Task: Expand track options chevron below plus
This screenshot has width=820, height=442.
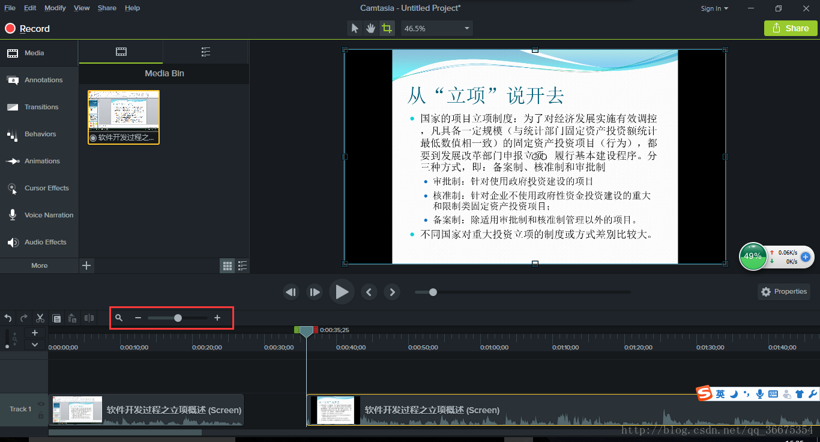Action: 35,345
